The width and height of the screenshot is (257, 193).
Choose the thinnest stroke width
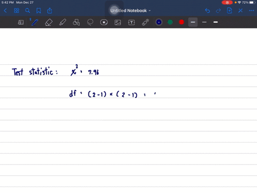(205, 22)
